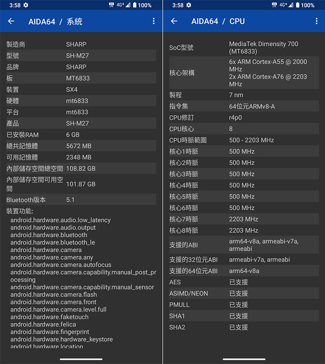Tap android.hardware.audio.low_latency entry
Image resolution: width=325 pixels, height=364 pixels.
[x=60, y=220]
